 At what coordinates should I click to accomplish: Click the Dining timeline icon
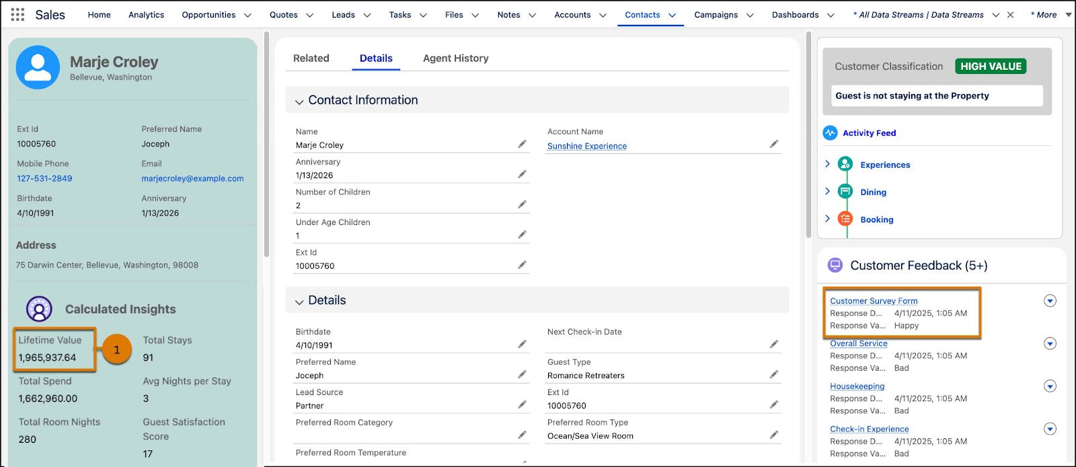845,192
